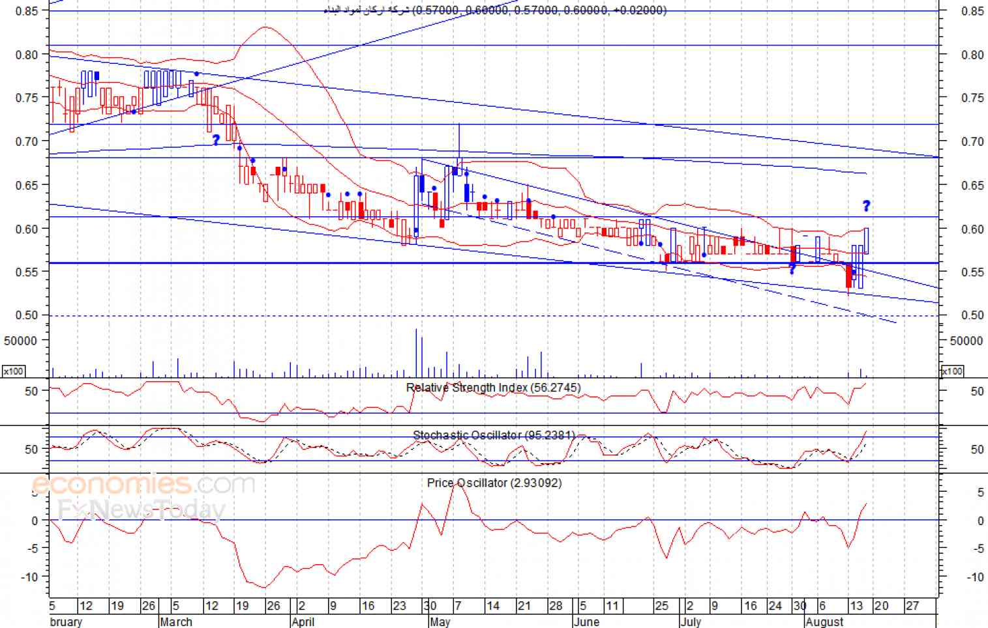Select the August month label on the time axis
Screen dimensions: 988x628
point(825,621)
